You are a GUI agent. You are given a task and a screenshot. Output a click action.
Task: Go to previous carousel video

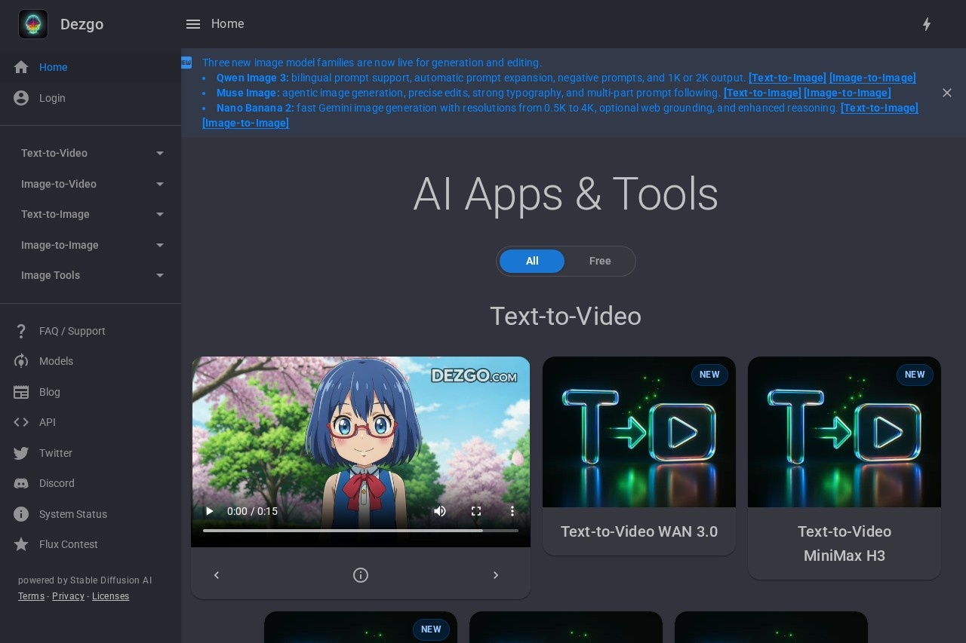coord(217,575)
